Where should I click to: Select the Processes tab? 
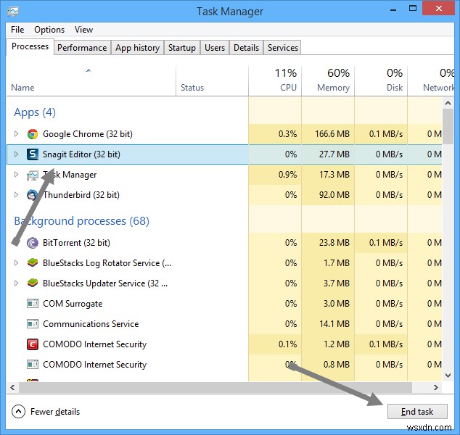point(30,46)
